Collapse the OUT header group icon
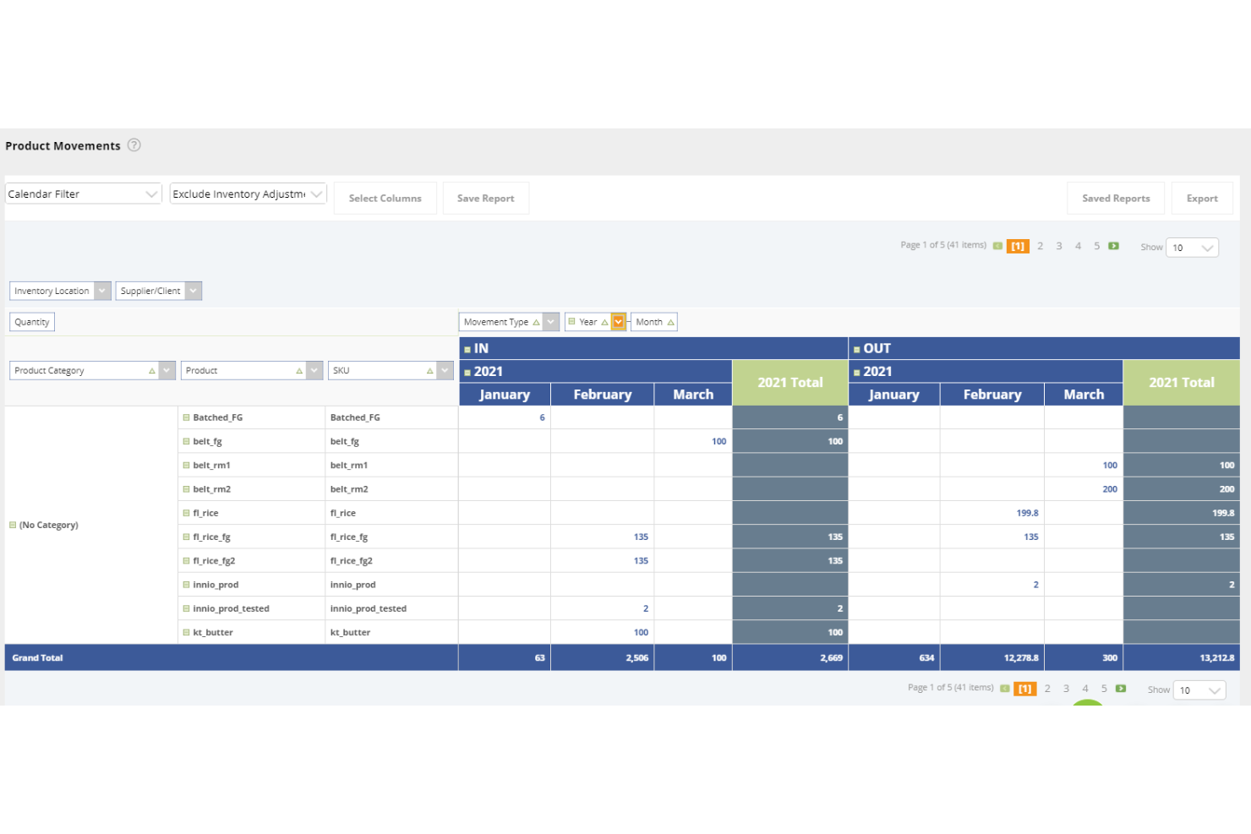 coord(858,348)
